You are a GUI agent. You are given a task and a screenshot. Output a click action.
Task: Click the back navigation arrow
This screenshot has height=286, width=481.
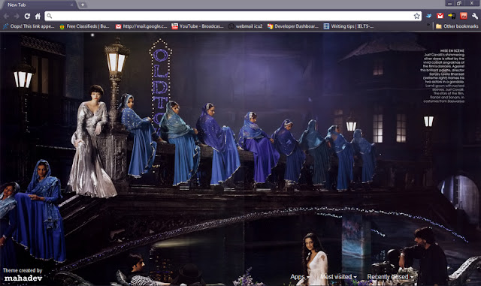tap(6, 16)
